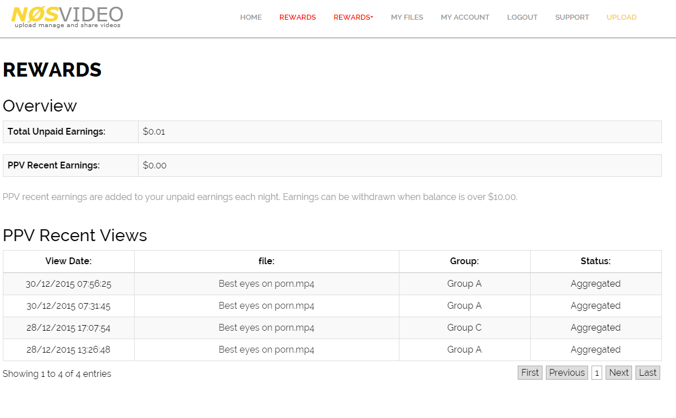
Task: Sort by the file column header
Action: (x=266, y=261)
